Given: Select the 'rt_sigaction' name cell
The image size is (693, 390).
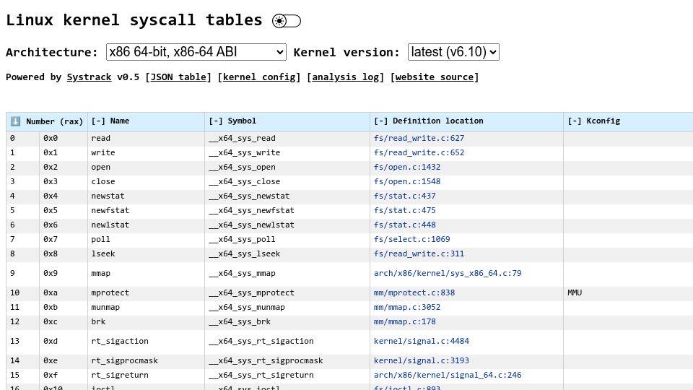Looking at the screenshot, I should [x=146, y=341].
